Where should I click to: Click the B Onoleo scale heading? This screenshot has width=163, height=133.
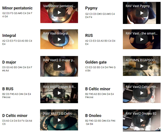tap(93, 116)
